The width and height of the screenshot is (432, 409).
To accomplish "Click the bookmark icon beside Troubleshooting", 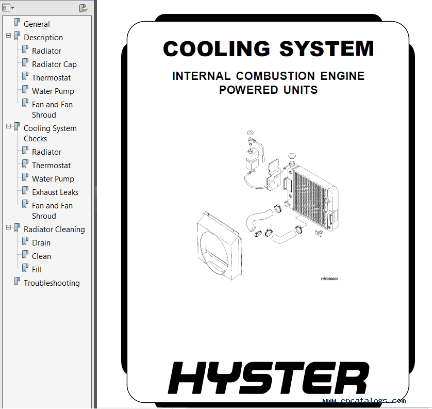I will (17, 282).
